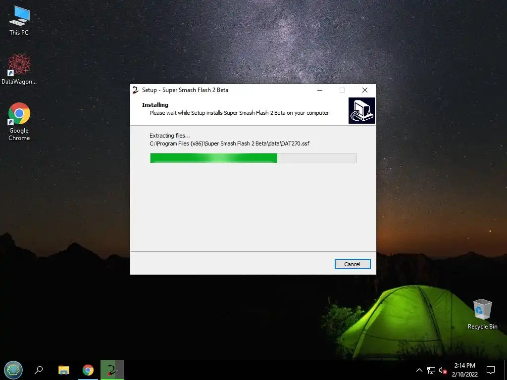507x380 pixels.
Task: Cancel the Super Smash Flash 2 installation
Action: pos(353,264)
